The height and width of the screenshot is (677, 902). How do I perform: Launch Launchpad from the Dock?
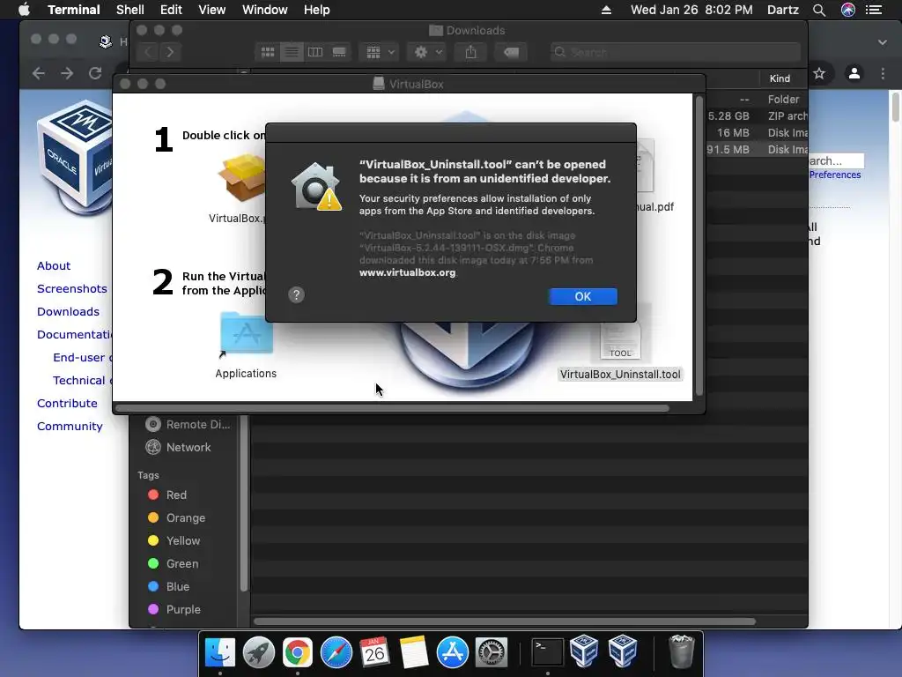(x=259, y=652)
